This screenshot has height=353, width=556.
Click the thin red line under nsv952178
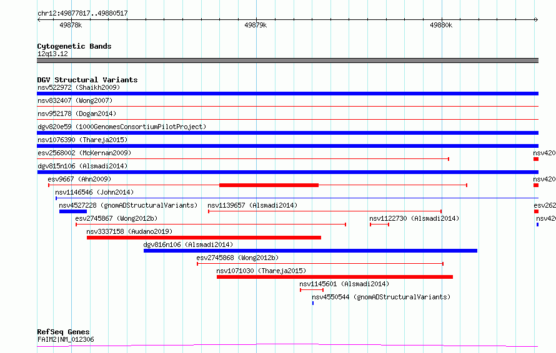point(287,119)
